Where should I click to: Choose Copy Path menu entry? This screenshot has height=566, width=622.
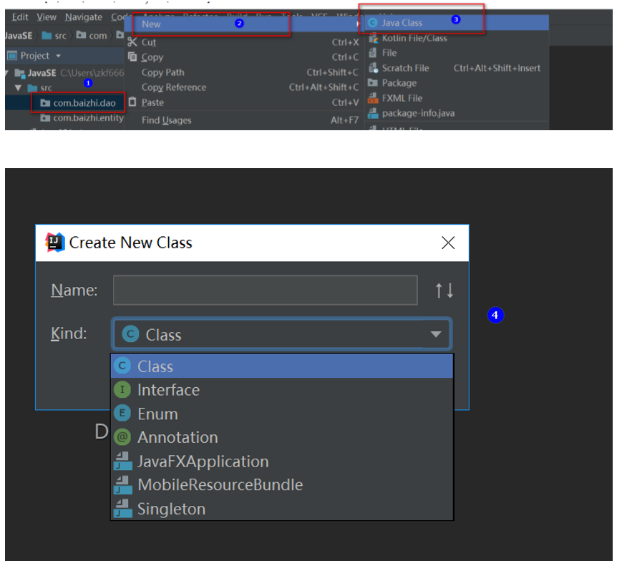[x=245, y=72]
